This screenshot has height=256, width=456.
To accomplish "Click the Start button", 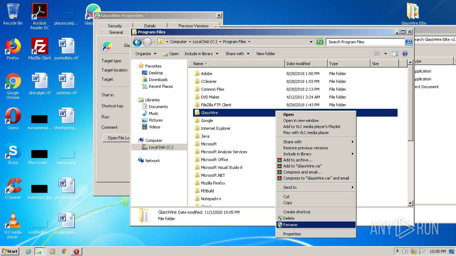I will (x=10, y=251).
